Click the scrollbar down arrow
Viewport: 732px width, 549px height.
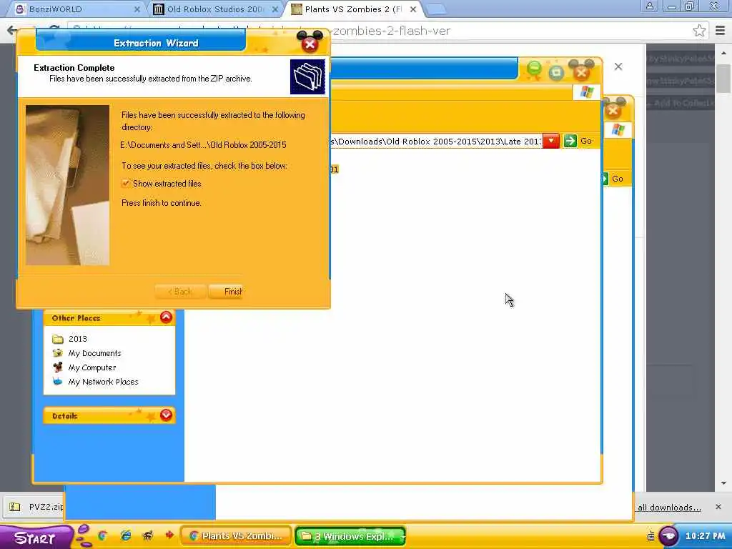pos(723,483)
